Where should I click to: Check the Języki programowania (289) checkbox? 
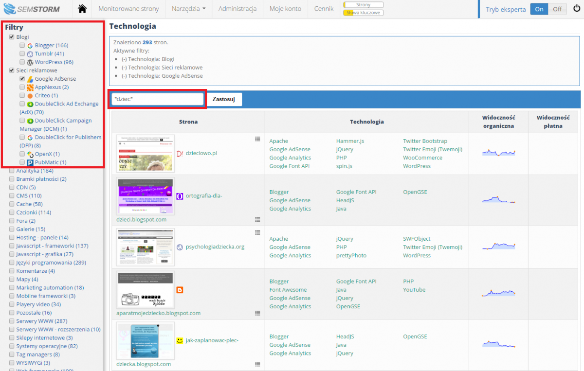(x=12, y=263)
